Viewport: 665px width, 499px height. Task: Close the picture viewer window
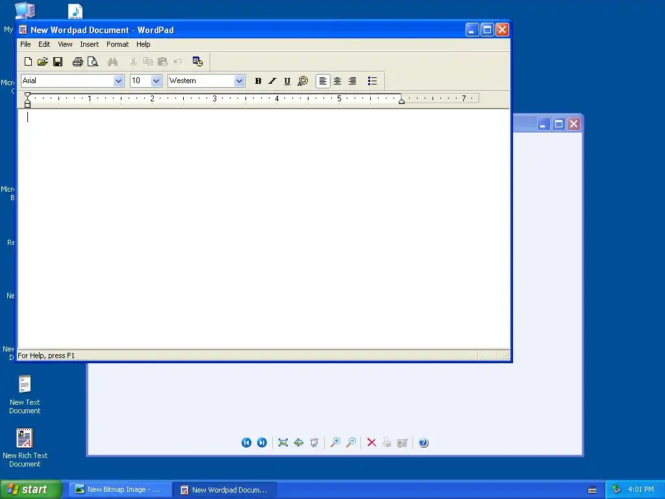pos(574,124)
